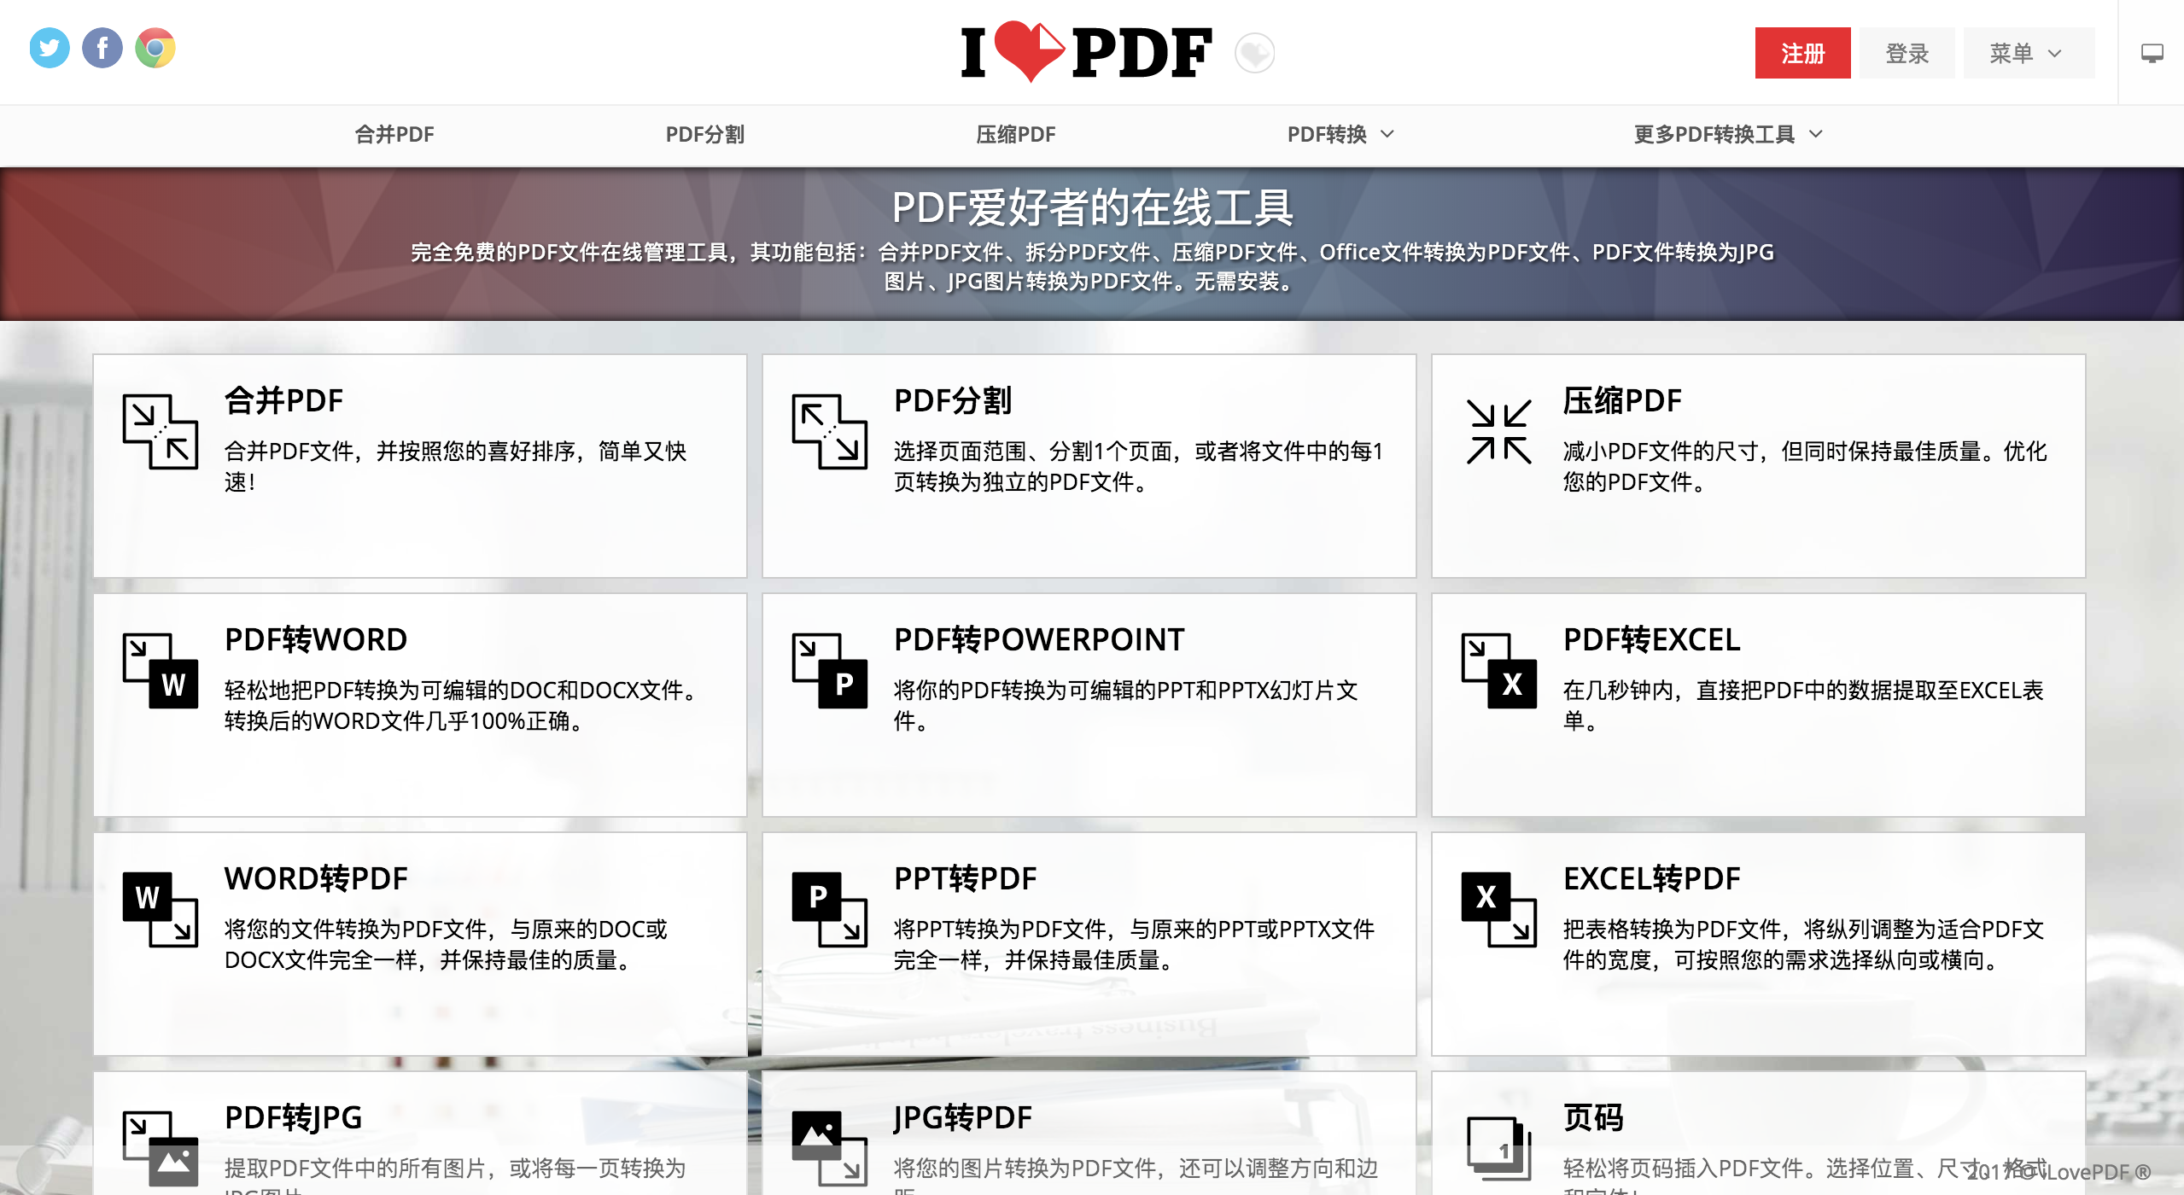Expand the 更多PDF转换工具 dropdown

(1727, 134)
